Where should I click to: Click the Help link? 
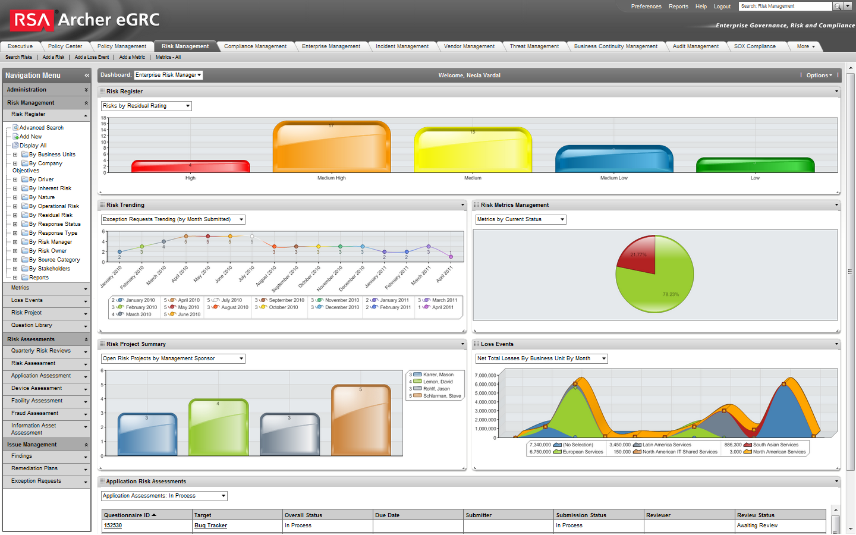point(701,7)
